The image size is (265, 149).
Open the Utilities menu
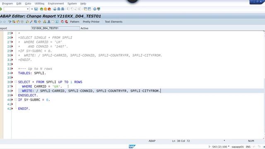click(x=39, y=3)
